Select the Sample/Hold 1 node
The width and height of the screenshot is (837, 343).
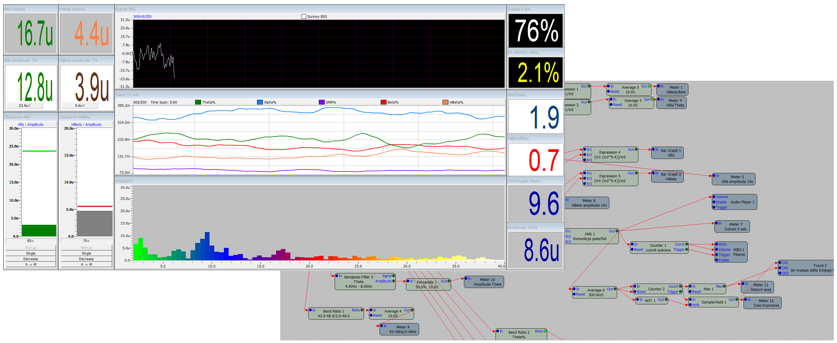point(713,302)
